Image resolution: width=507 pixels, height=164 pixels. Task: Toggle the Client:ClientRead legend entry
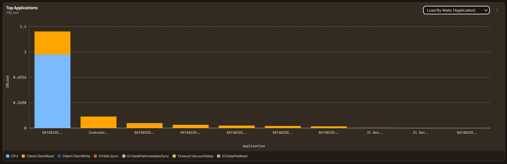click(x=38, y=156)
